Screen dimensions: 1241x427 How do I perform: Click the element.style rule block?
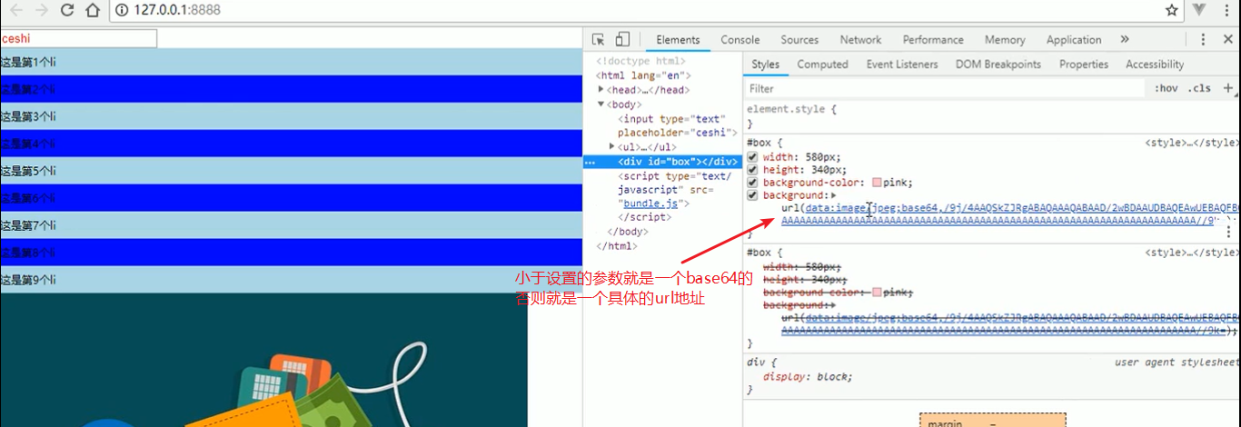(x=992, y=116)
